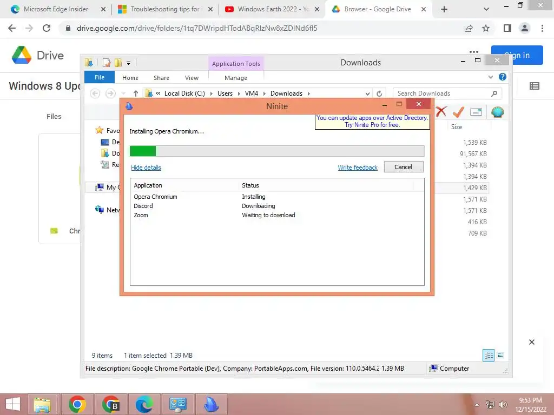Switch to Windows Earth 2022 YouTube tab

(x=273, y=9)
